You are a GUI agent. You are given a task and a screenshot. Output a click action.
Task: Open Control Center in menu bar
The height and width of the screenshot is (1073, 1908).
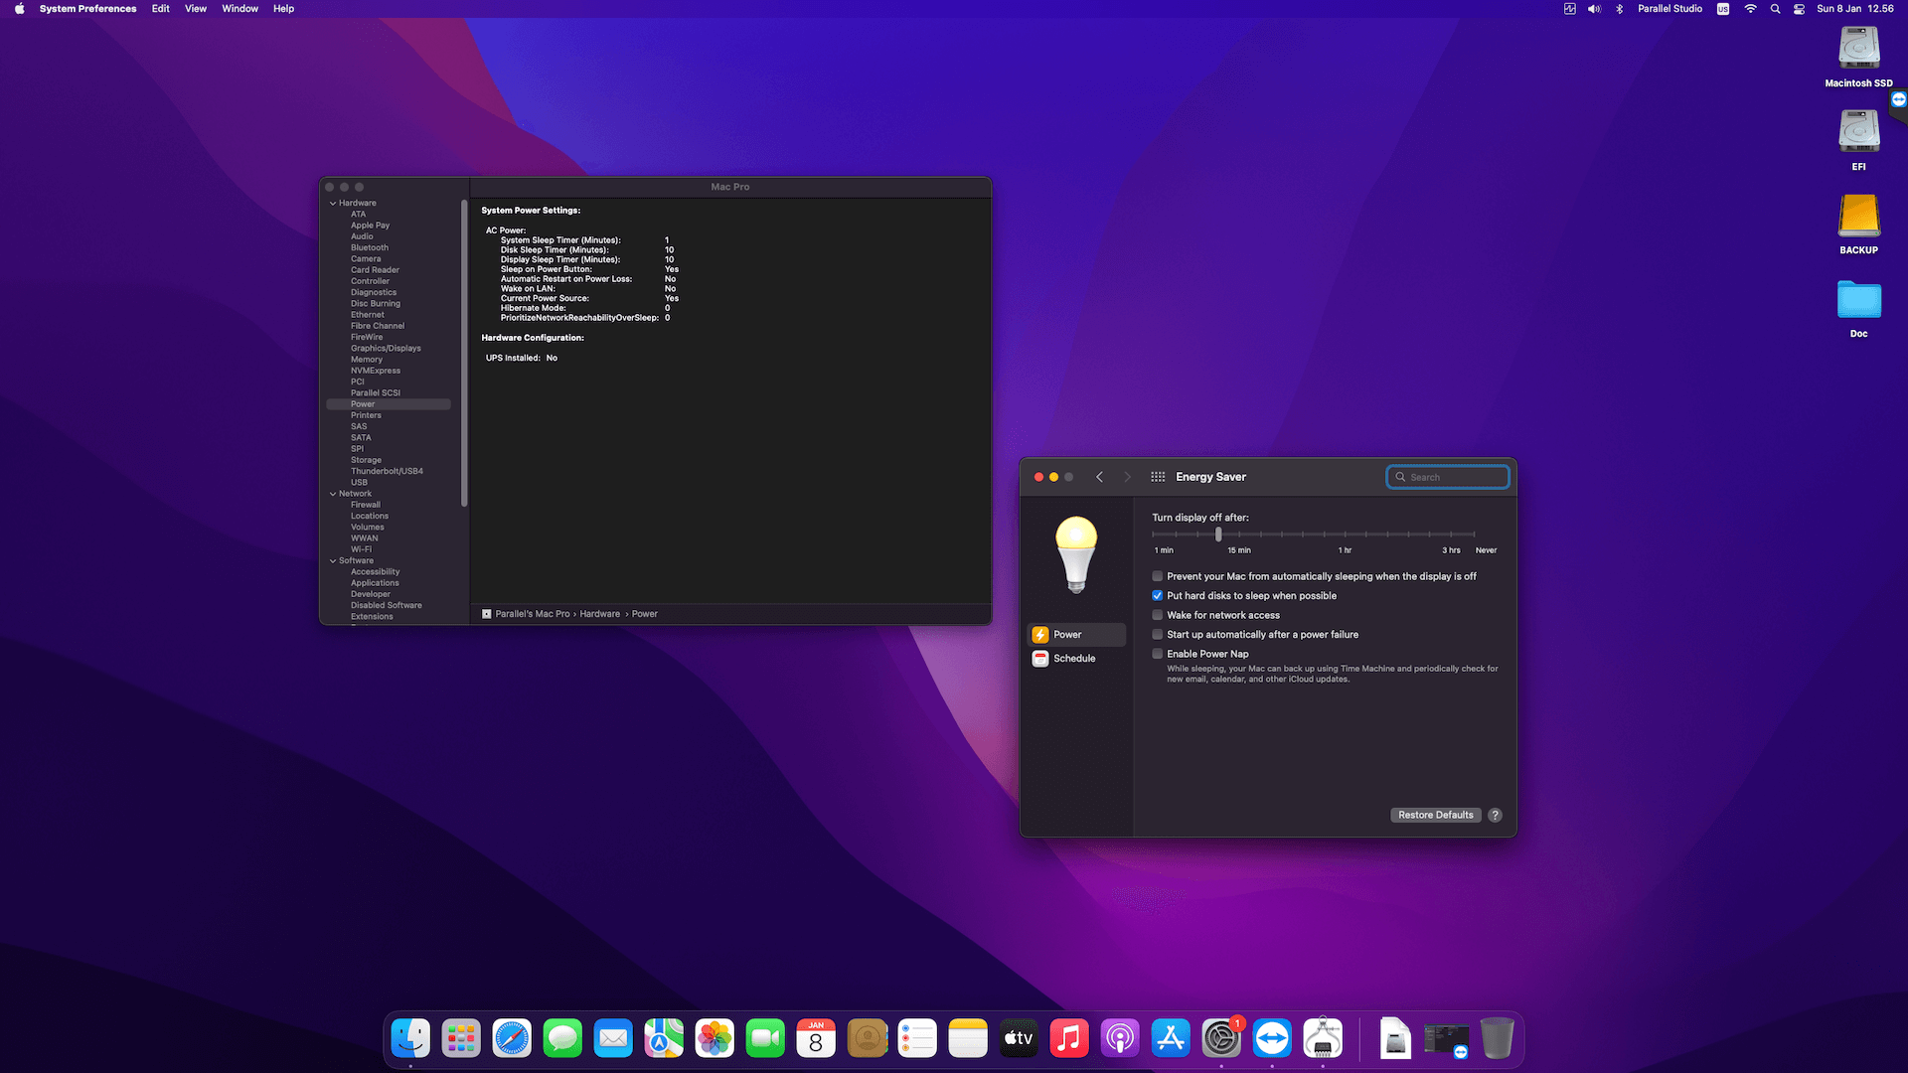(1799, 9)
